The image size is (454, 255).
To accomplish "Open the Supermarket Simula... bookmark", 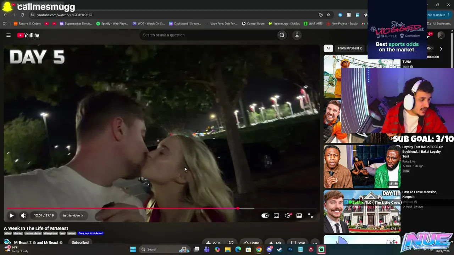I will click(76, 24).
